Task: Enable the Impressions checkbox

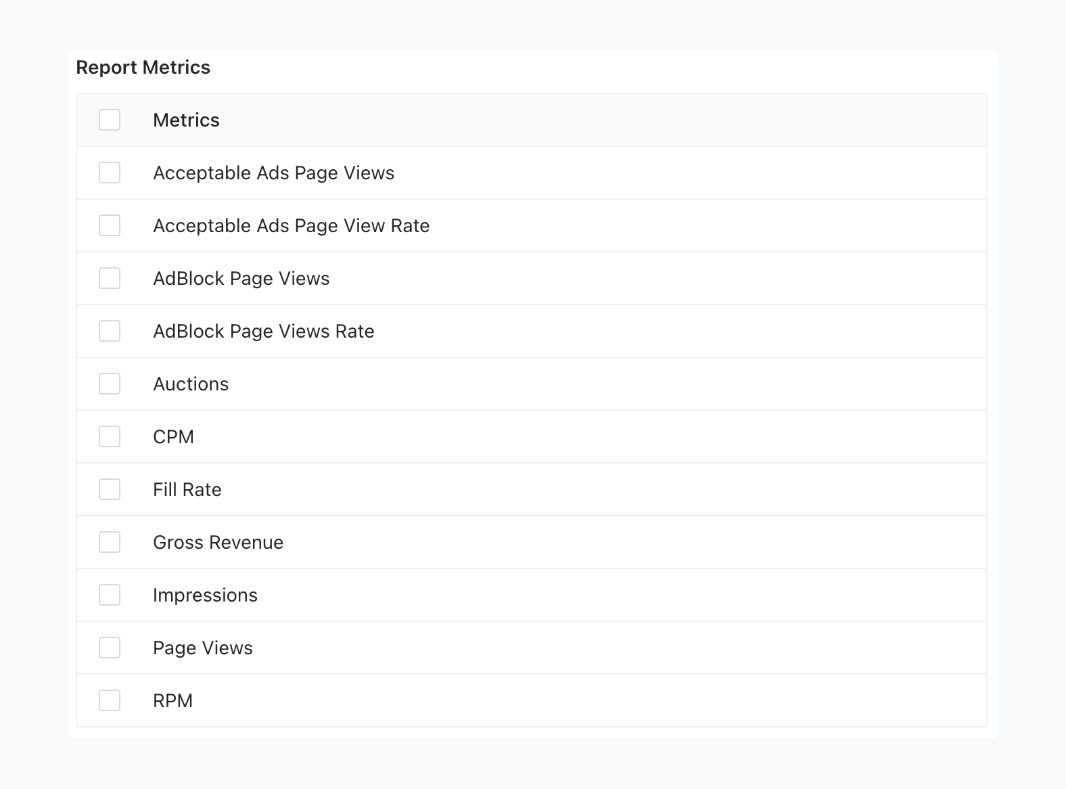Action: (x=109, y=595)
